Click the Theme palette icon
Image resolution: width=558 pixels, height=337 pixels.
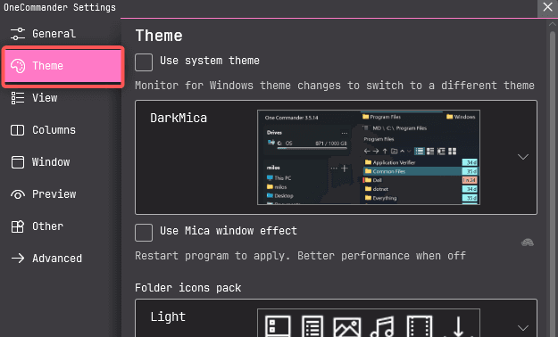(18, 66)
